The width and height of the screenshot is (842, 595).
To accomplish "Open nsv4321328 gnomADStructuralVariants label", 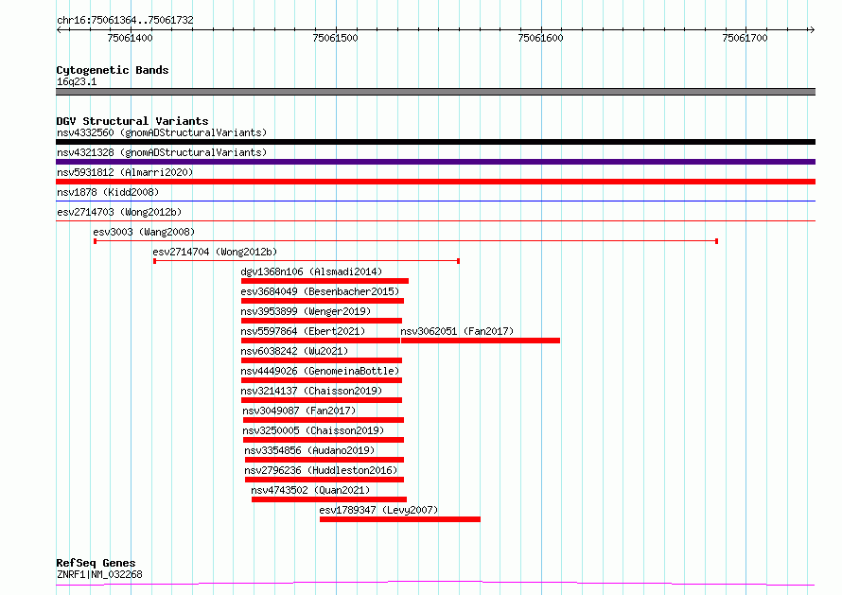I will click(x=162, y=152).
